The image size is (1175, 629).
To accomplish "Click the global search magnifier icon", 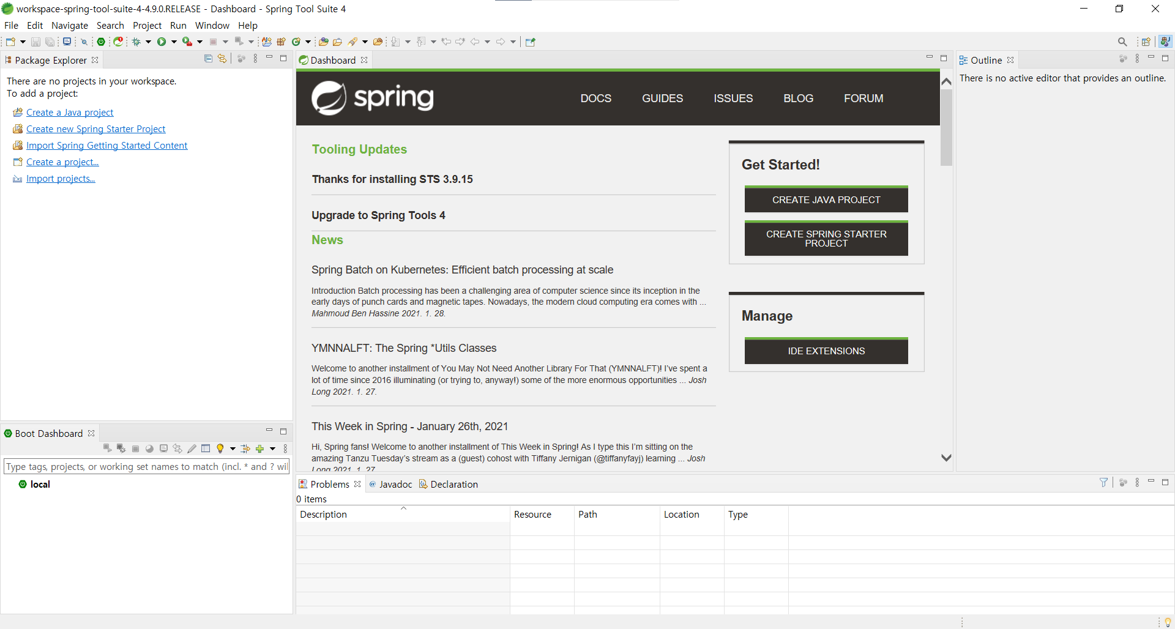I will coord(1122,42).
